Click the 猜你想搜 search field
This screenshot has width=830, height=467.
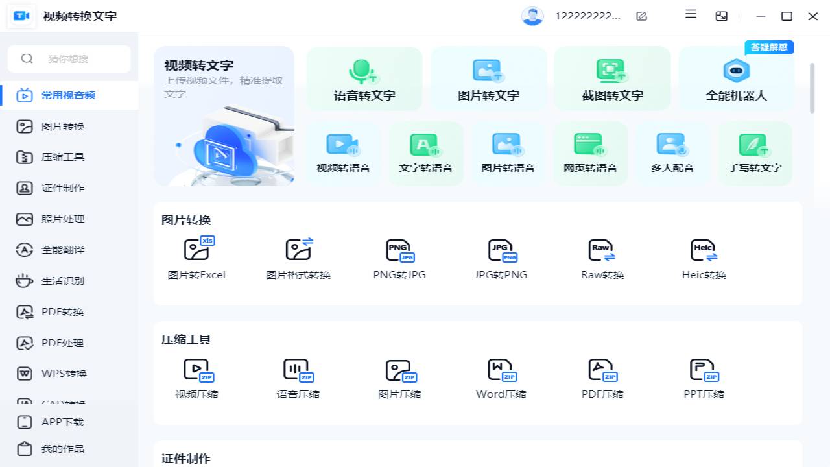(69, 59)
